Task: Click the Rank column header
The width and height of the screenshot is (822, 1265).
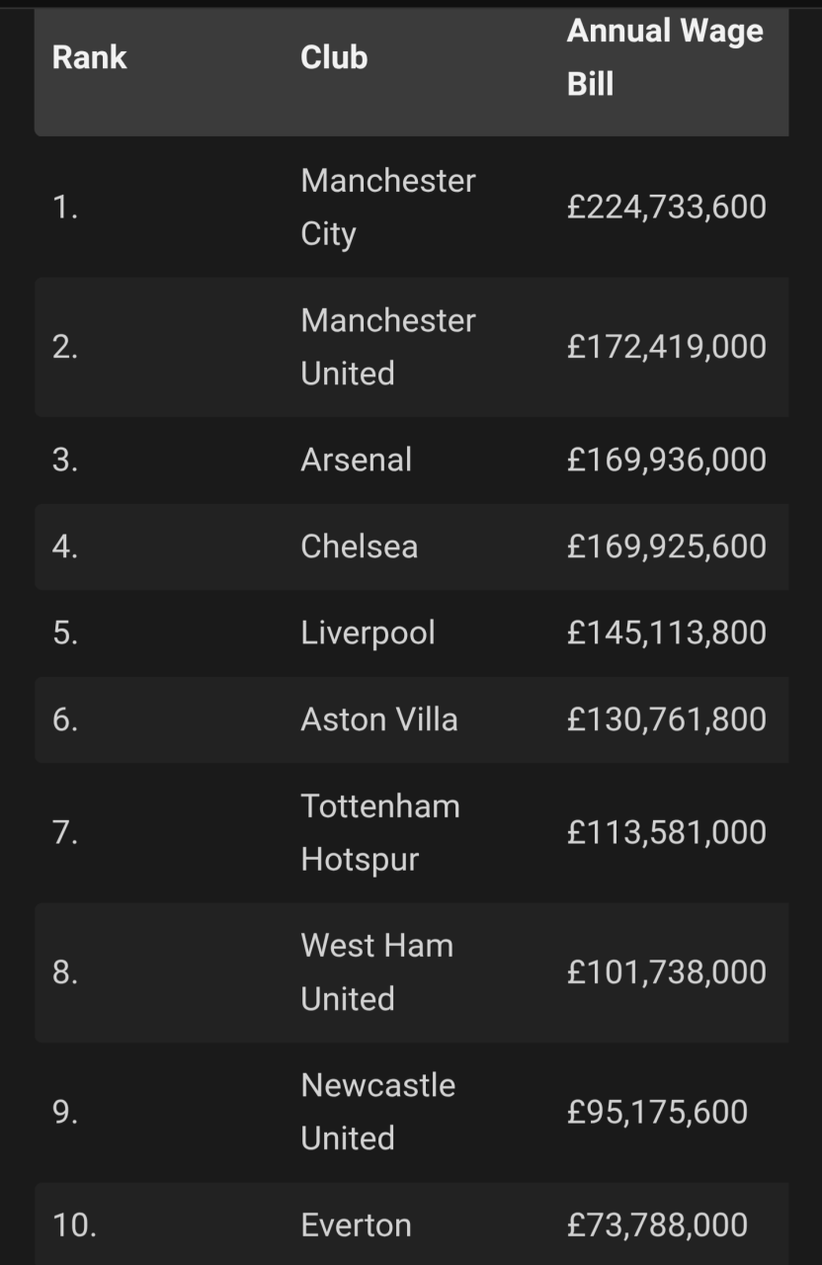Action: click(x=89, y=57)
